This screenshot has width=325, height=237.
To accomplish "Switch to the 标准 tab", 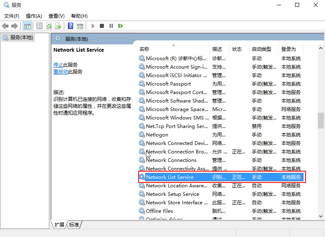I will coord(74,224).
